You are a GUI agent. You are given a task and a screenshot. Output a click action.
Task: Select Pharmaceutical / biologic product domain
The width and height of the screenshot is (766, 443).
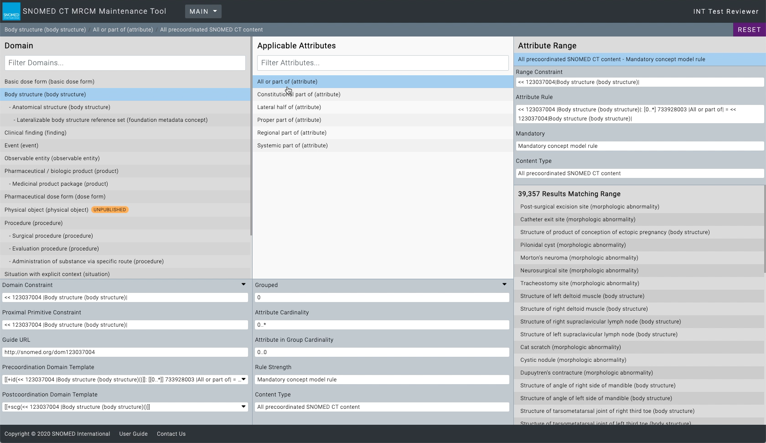tap(125, 171)
